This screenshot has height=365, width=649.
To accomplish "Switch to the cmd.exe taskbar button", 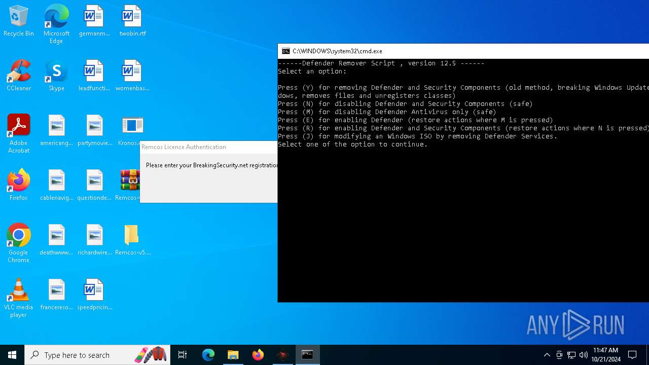I will [307, 355].
